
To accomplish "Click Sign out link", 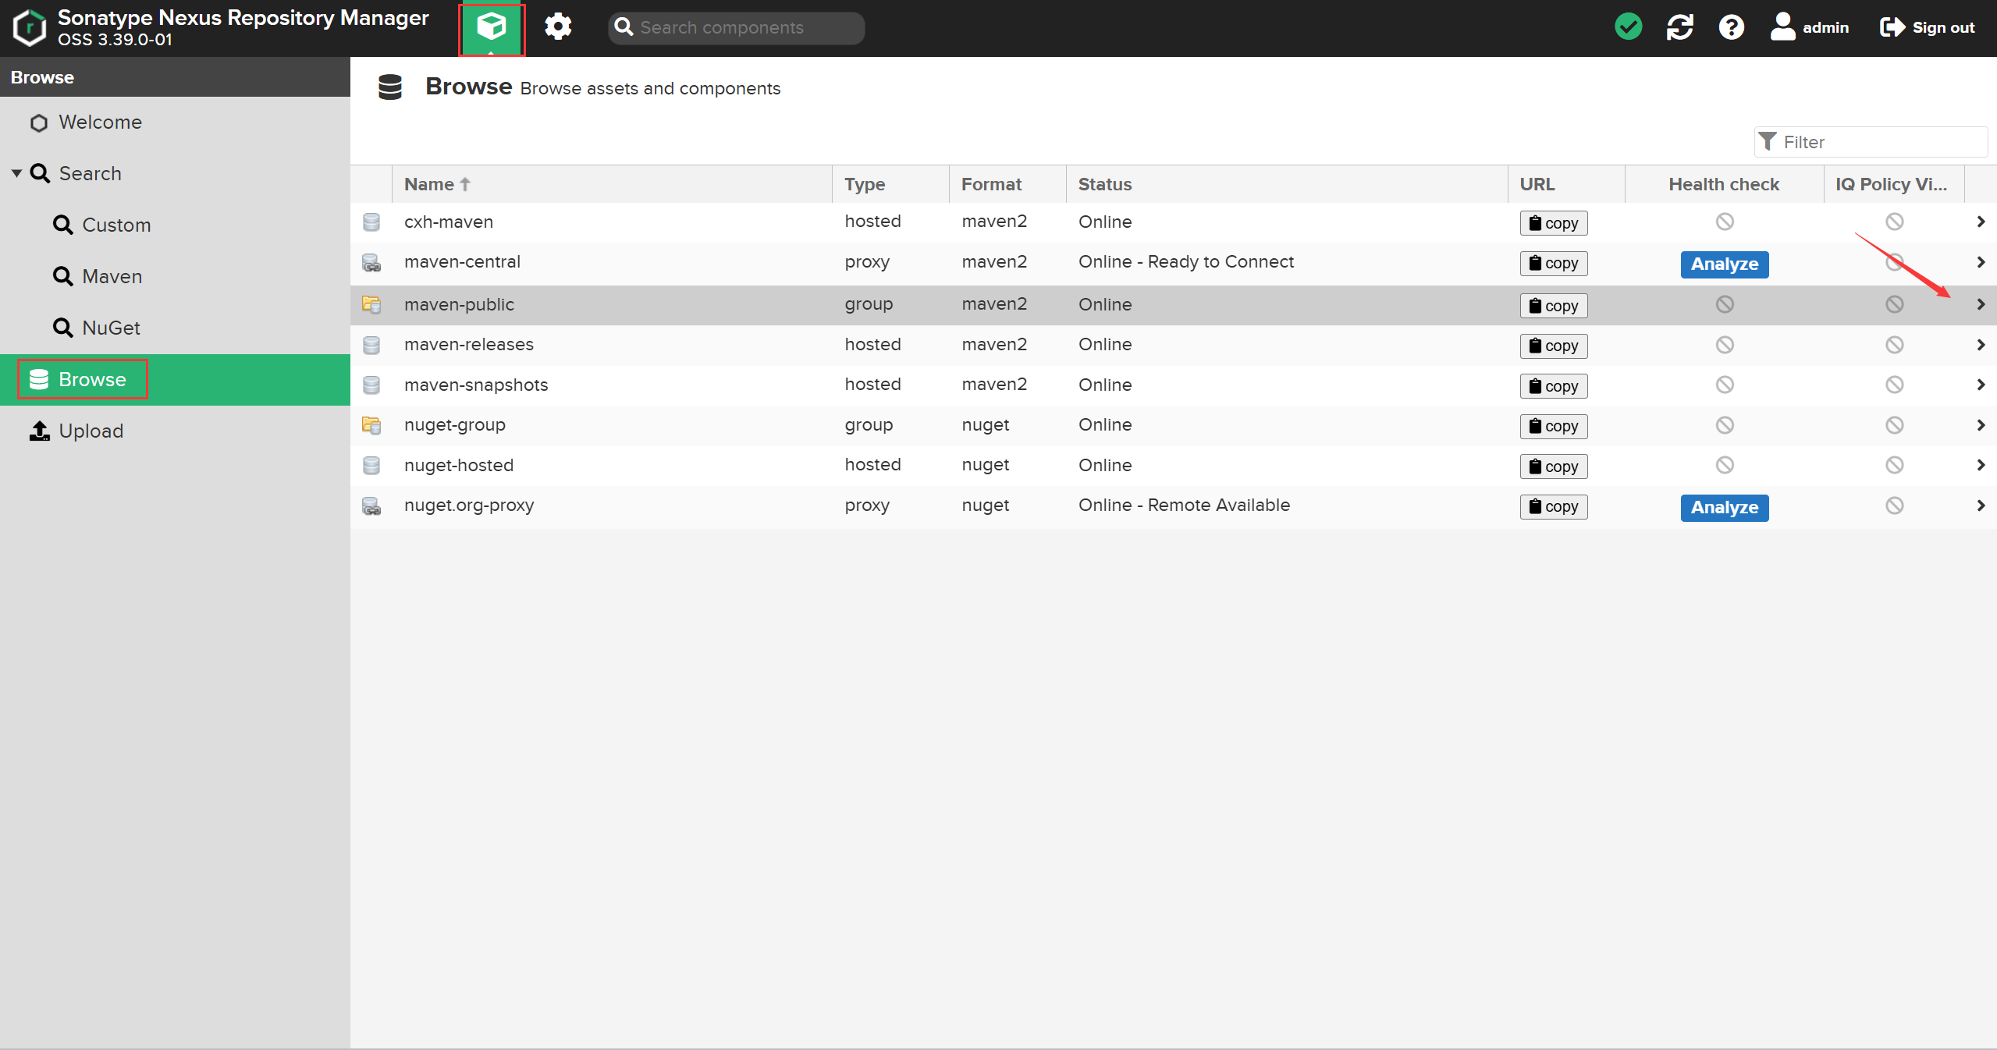I will 1928,27.
